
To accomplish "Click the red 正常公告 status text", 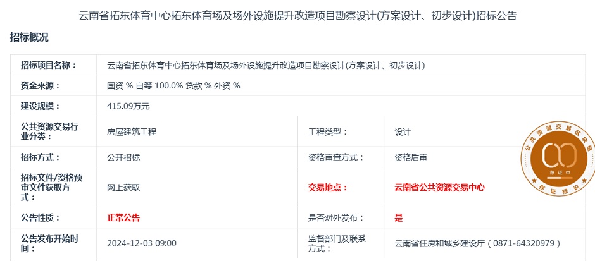I will (123, 217).
